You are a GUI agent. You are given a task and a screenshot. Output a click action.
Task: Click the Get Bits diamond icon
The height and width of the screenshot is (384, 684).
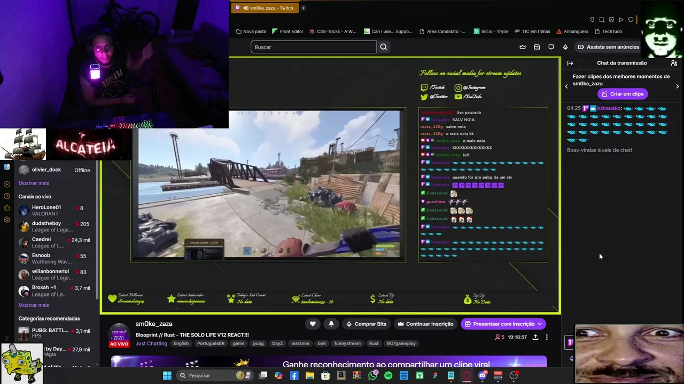point(565,47)
